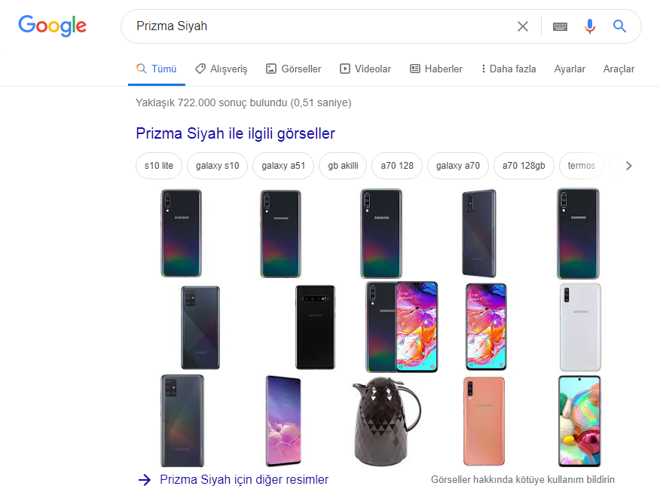The height and width of the screenshot is (489, 660).
Task: Open Prizma Siyah için diğer resimler link
Action: (x=244, y=479)
